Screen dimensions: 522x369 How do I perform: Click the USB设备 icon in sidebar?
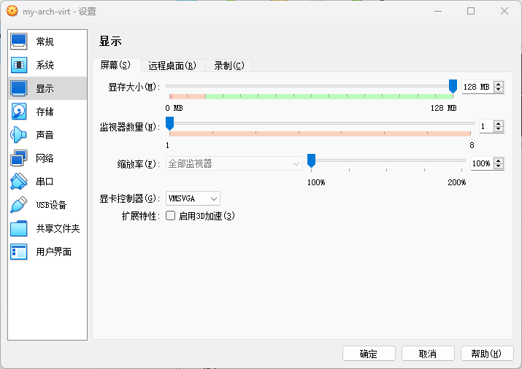(x=18, y=205)
